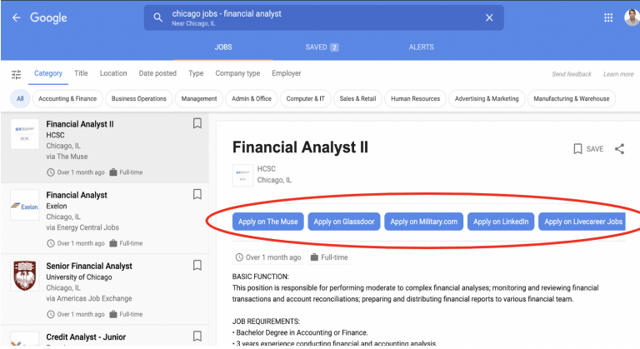Select the All category chip
The image size is (640, 349).
20,99
